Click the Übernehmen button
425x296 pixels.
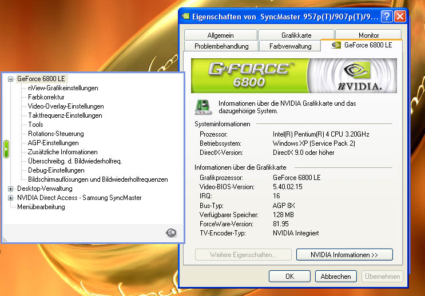[382, 276]
